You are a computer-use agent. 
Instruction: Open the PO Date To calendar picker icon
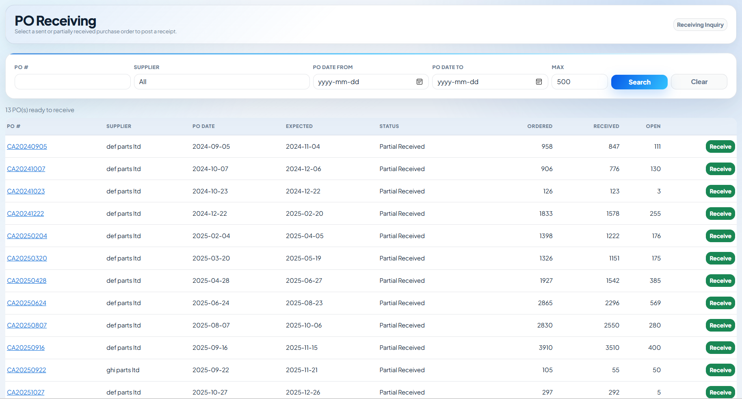point(539,82)
